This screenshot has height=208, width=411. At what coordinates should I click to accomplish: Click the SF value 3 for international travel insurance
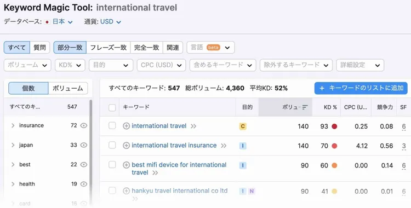pyautogui.click(x=404, y=146)
